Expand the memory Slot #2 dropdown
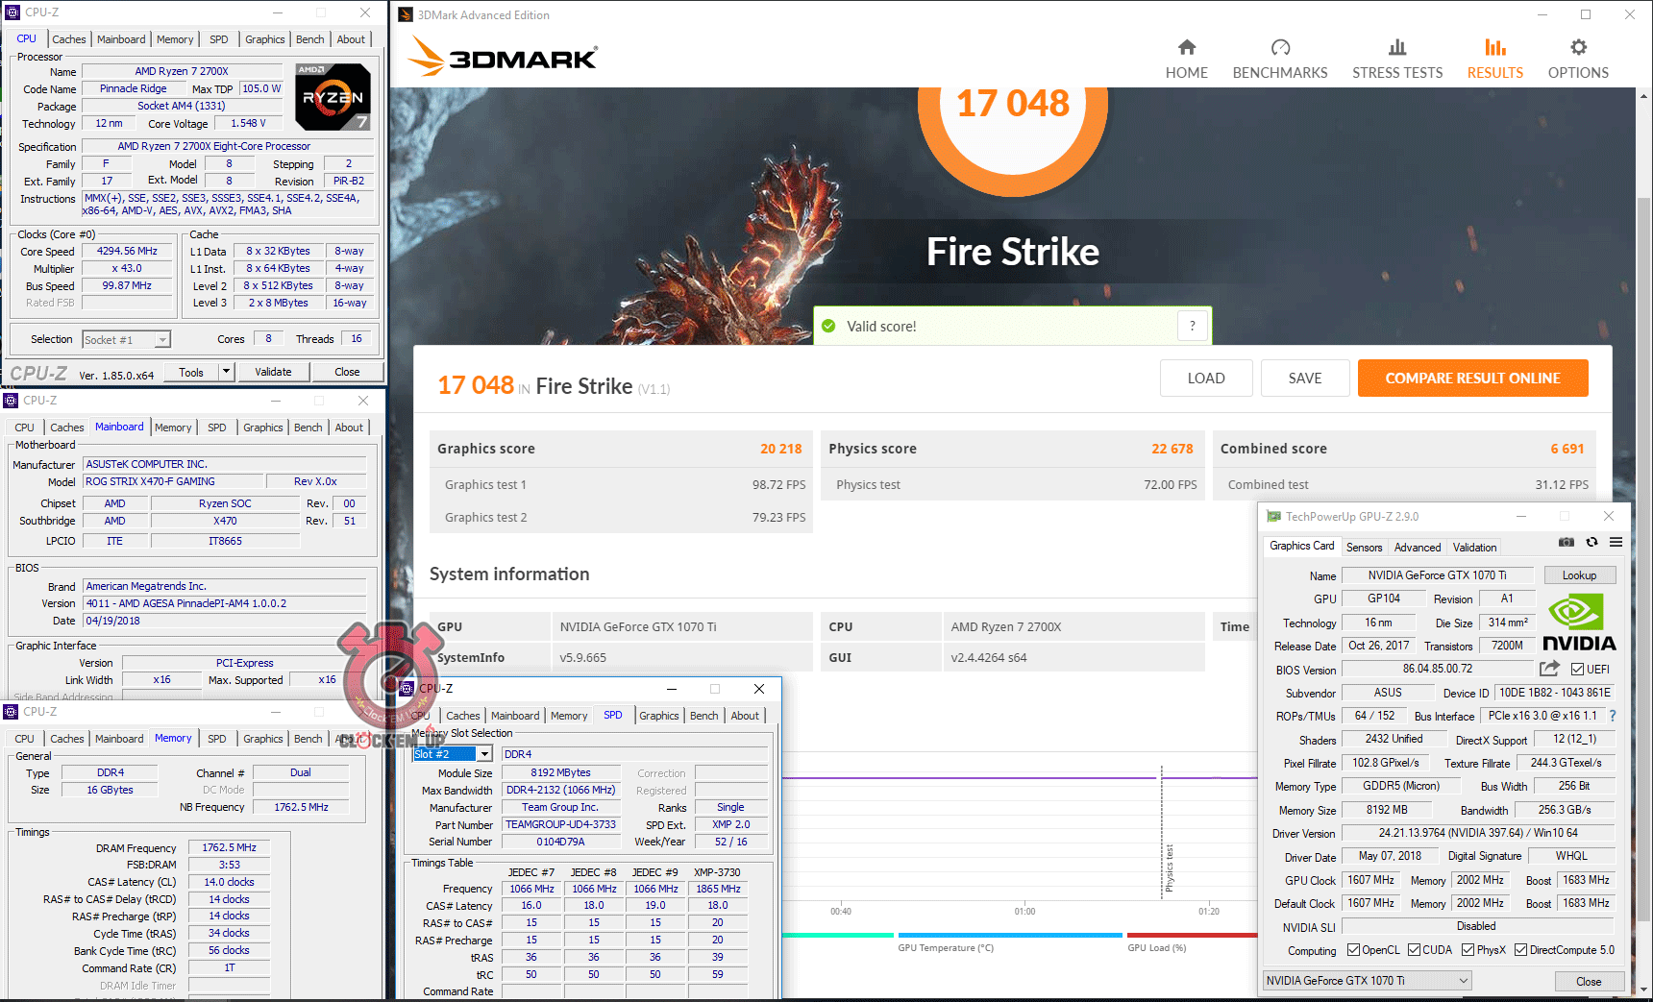The image size is (1653, 1002). pos(484,754)
